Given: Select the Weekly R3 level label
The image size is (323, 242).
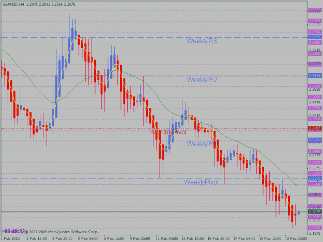Looking at the screenshot, I should coord(202,41).
